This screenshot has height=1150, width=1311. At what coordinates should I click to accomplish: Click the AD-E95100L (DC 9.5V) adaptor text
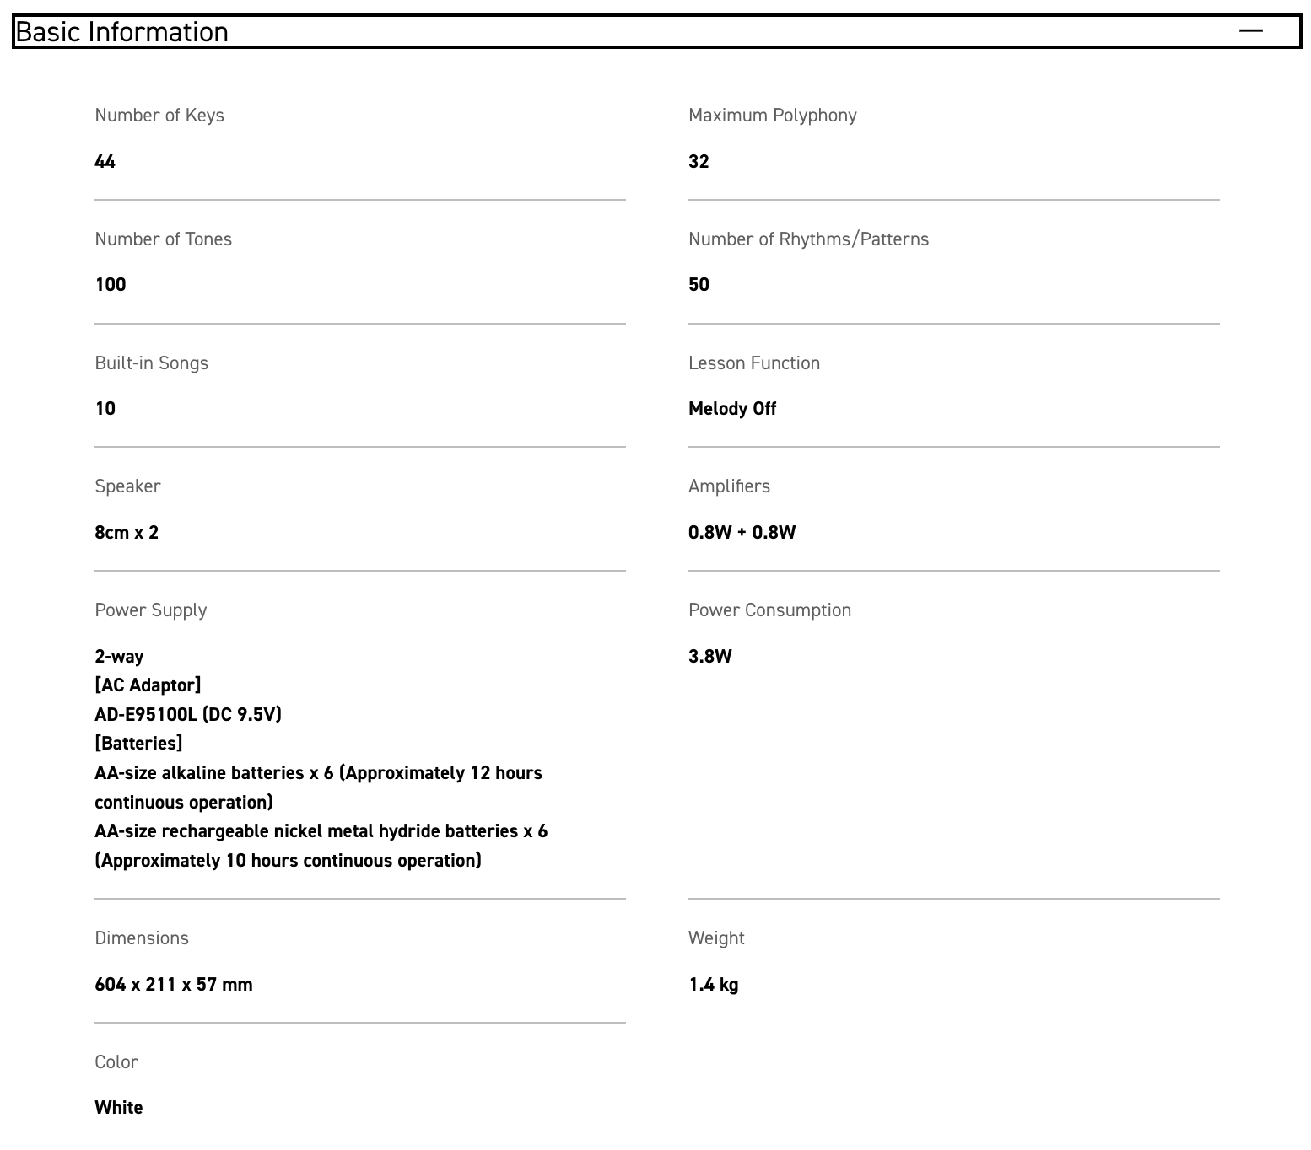click(188, 715)
